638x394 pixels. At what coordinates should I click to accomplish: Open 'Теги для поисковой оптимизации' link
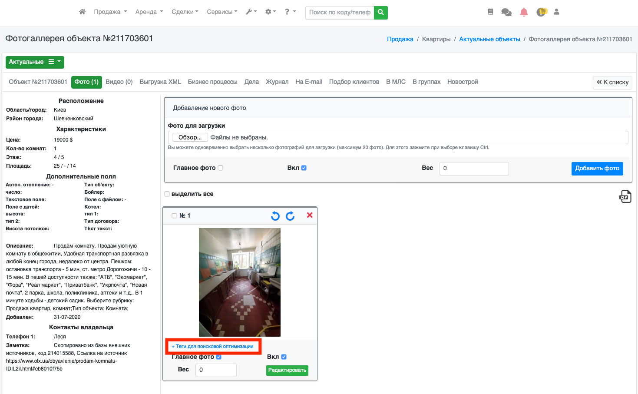pos(212,346)
